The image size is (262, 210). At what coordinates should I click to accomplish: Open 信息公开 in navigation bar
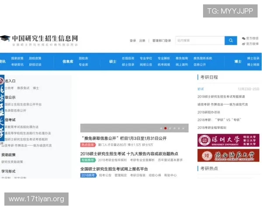(x=200, y=65)
